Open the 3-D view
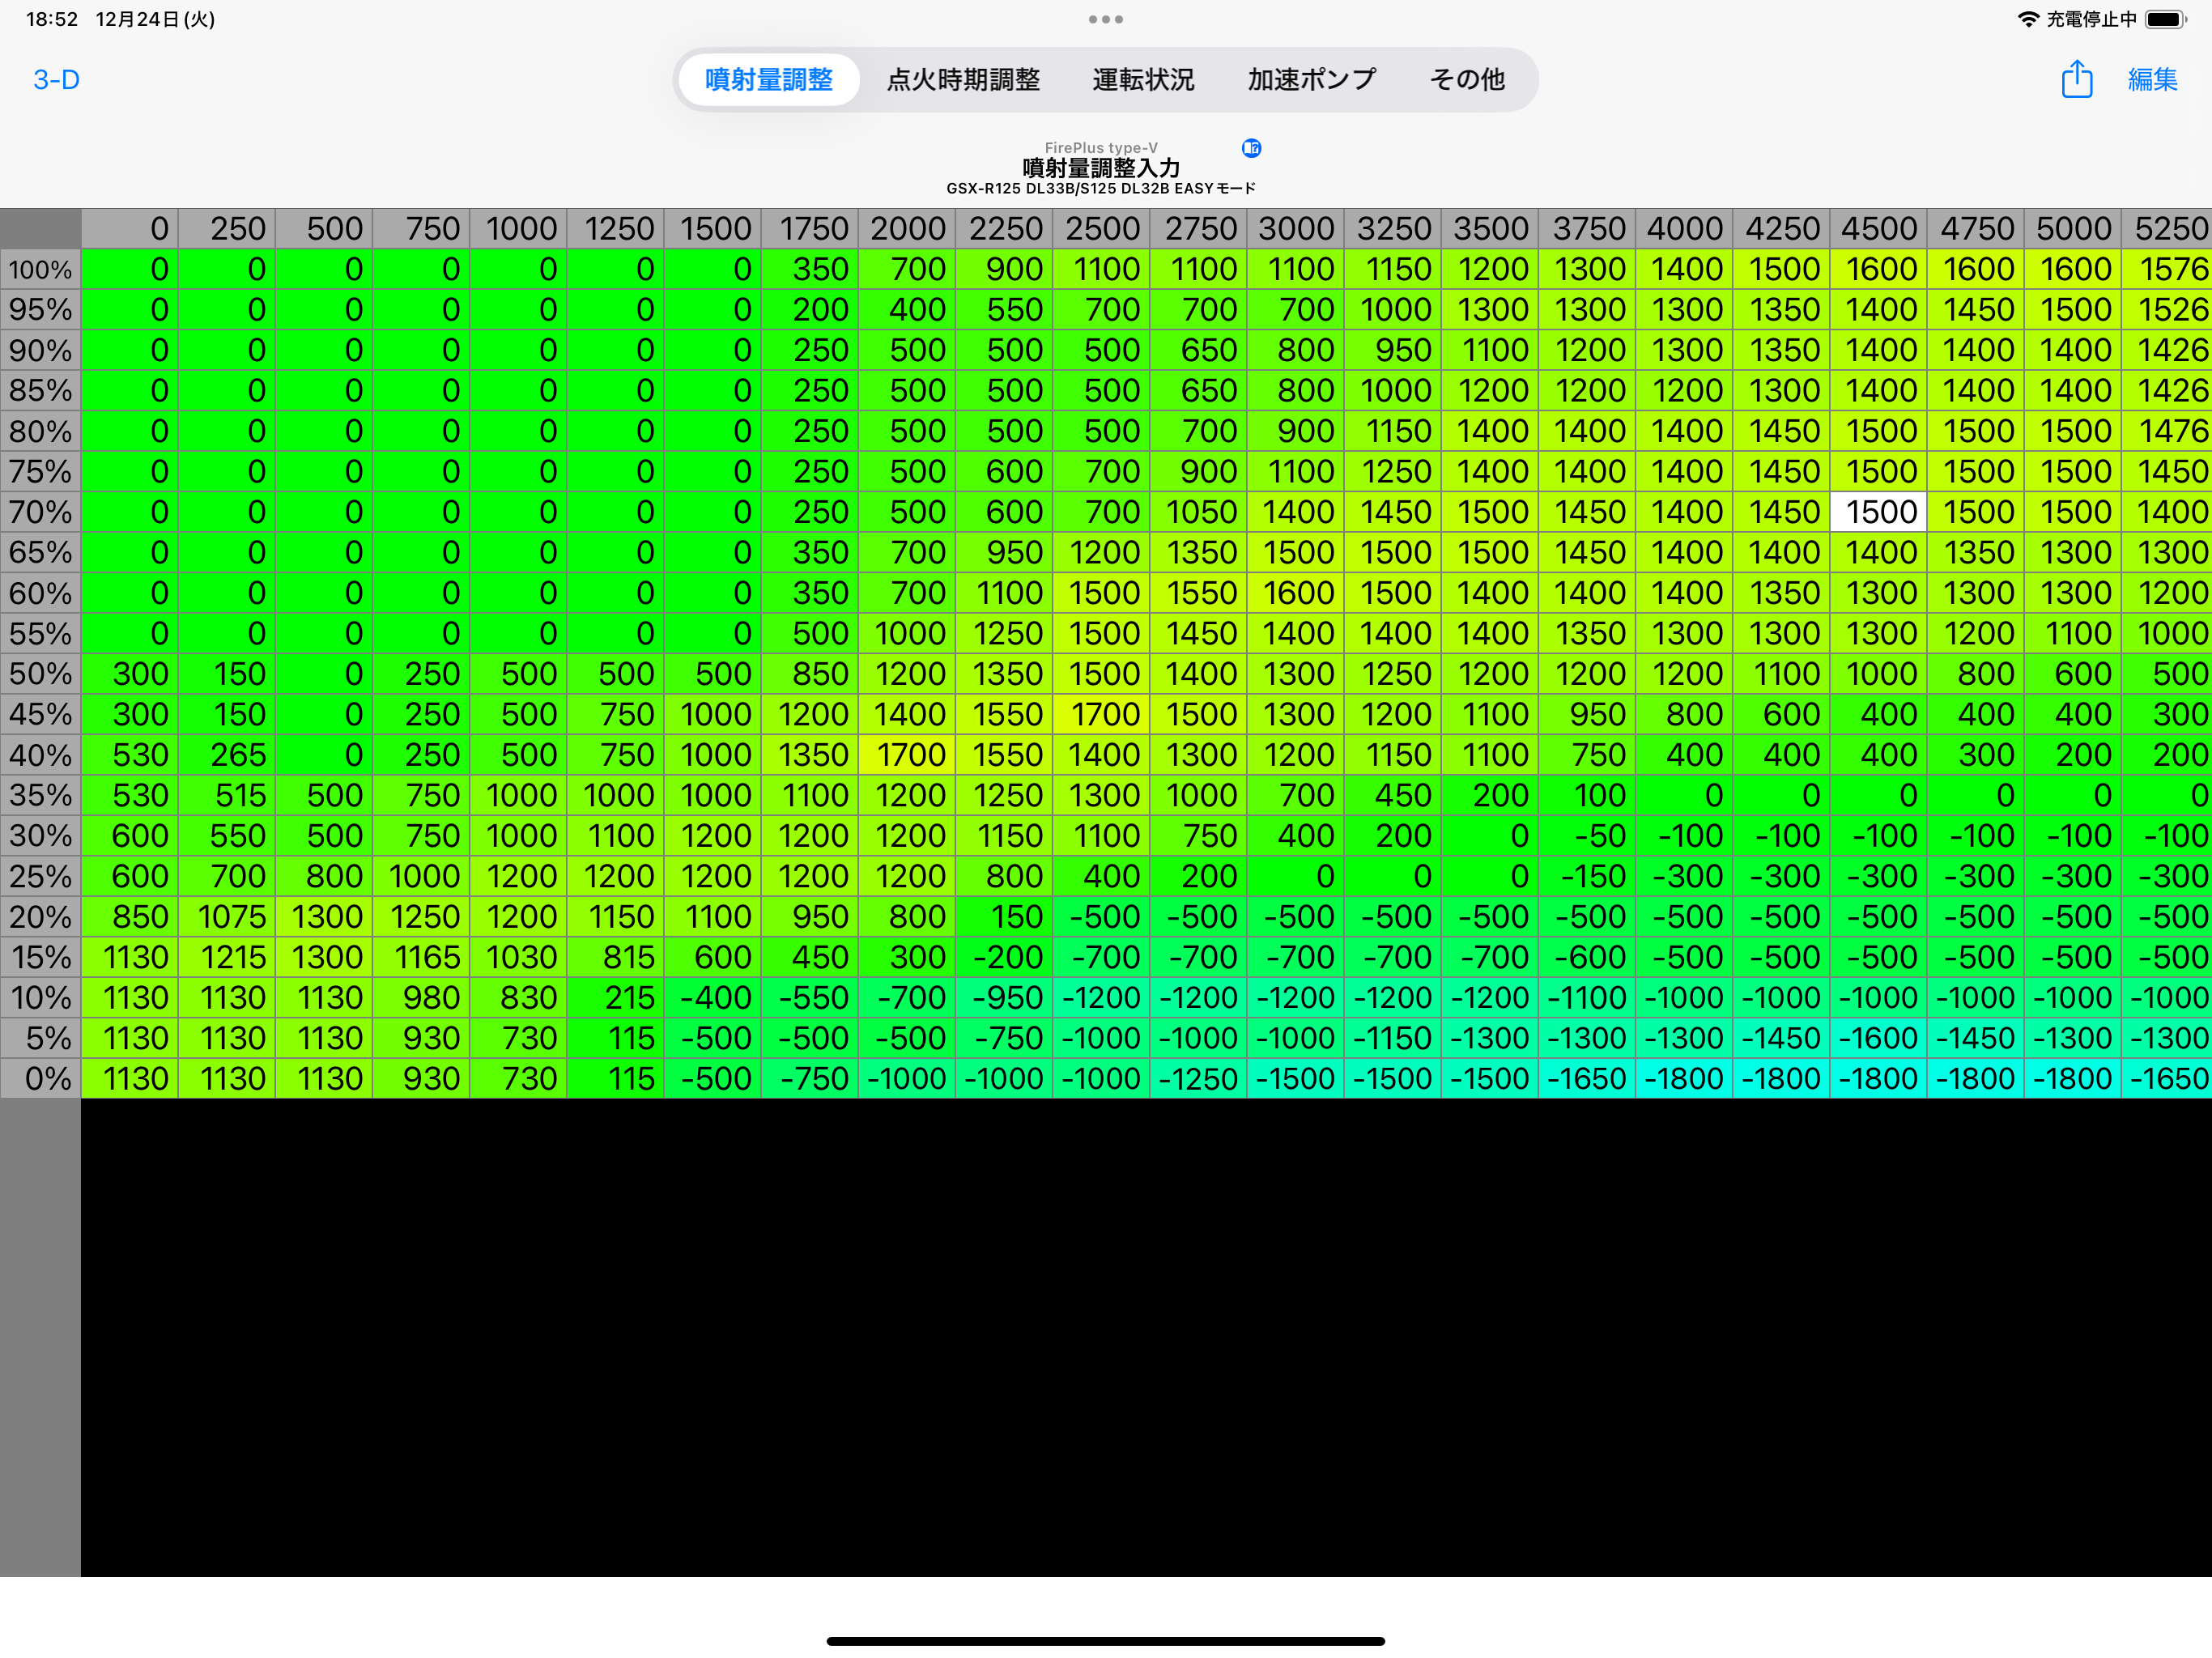The height and width of the screenshot is (1658, 2212). [x=56, y=80]
